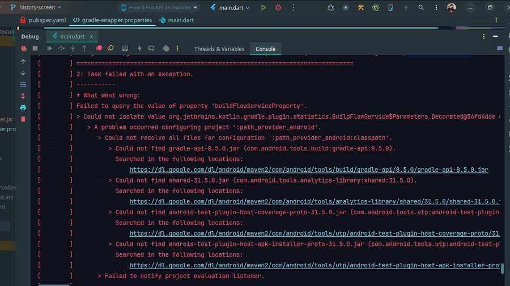Switch to Threads & Variables tab
The image size is (510, 286).
(x=219, y=49)
